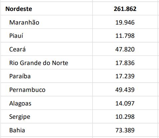Screen dimensions: 159x138
Task: Select the value 11.798
Action: 125,35
